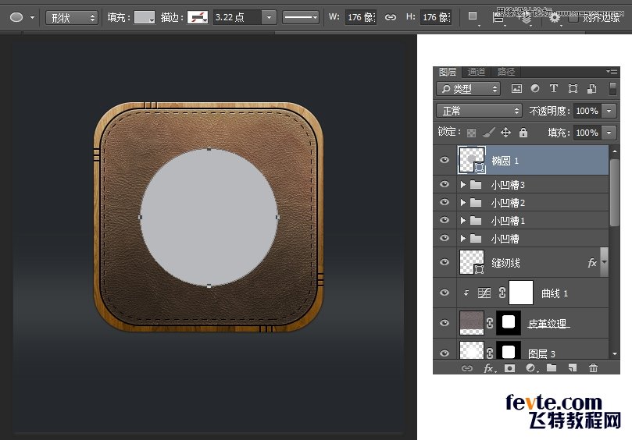Screen dimensions: 632x440
Task: Add a layer mask icon
Action: coord(509,368)
